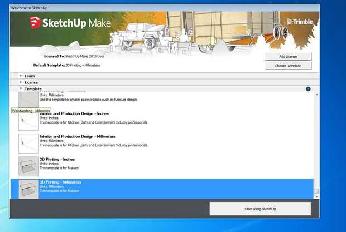Open the Template section help icon
This screenshot has width=346, height=232.
(x=308, y=89)
